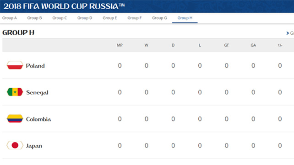Screen dimensions: 294x165
Task: Click the active Group H tab
Action: point(185,18)
